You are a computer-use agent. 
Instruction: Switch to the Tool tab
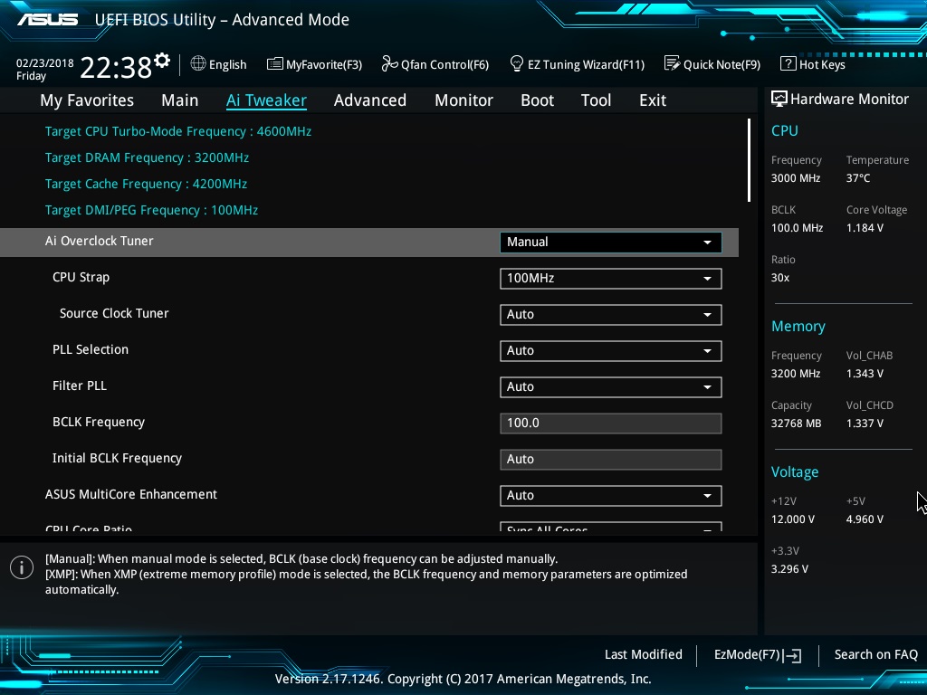point(596,100)
